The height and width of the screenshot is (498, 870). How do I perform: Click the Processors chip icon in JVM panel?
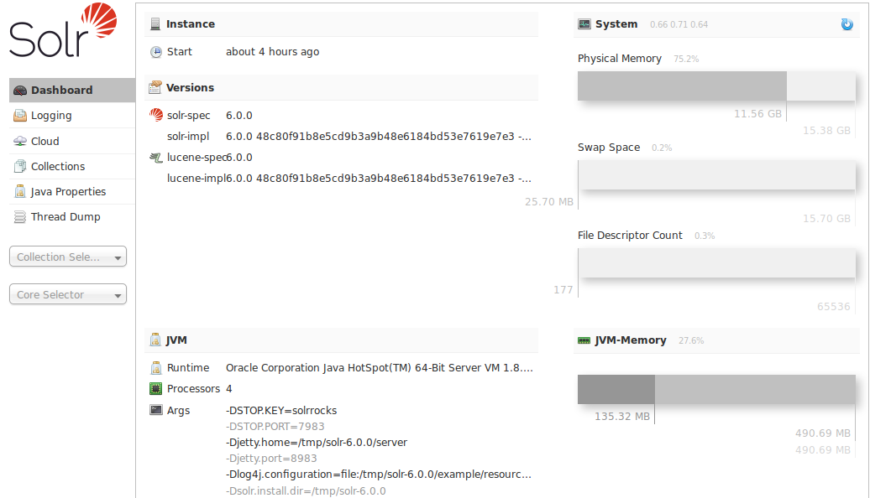point(155,388)
